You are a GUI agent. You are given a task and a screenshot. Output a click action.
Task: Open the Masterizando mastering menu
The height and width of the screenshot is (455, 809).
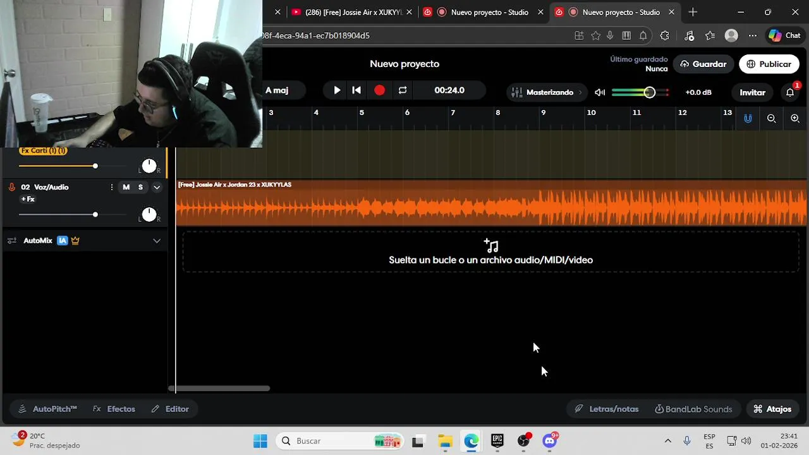point(547,92)
